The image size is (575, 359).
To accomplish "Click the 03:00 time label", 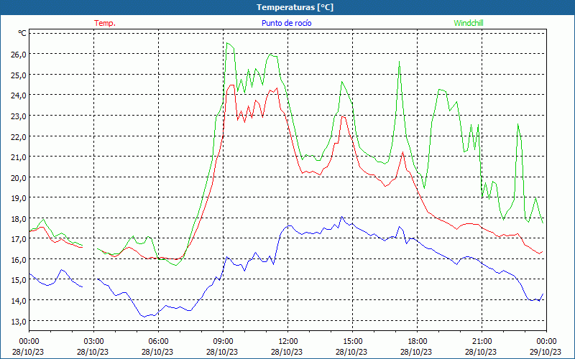I will point(94,342).
